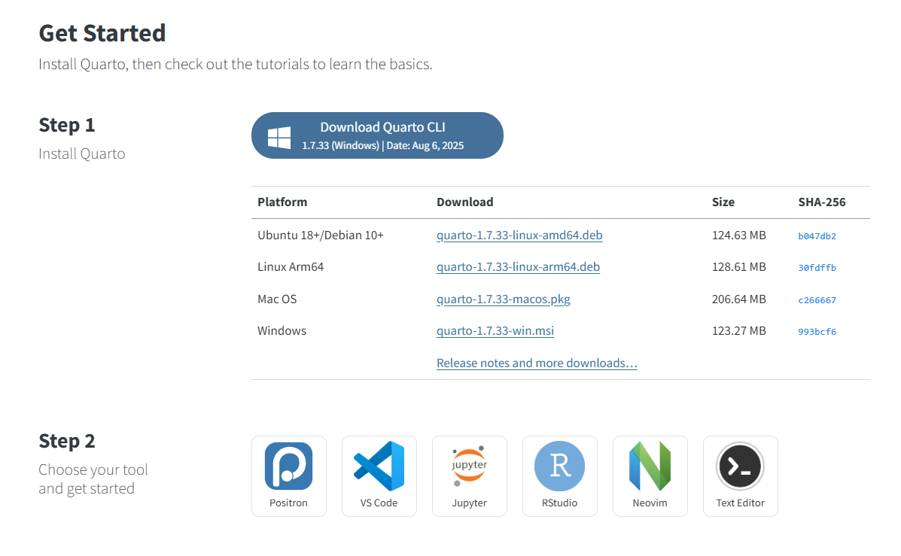Copy the b047db2 SHA-256 checksum
This screenshot has width=901, height=556.
pos(817,236)
